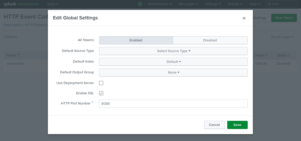
Task: Click the green health status checkmark icon
Action: pyautogui.click(x=140, y=4)
